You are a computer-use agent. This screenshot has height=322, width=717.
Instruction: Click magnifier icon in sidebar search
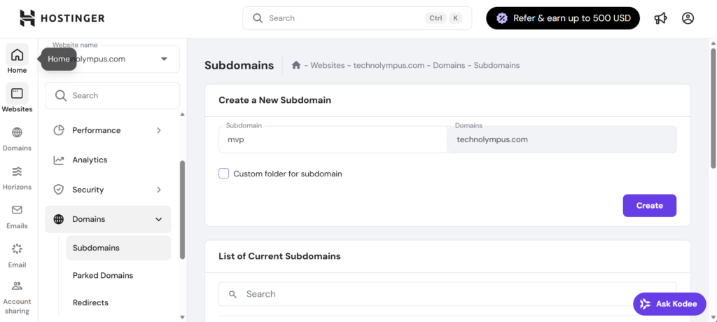coord(60,96)
